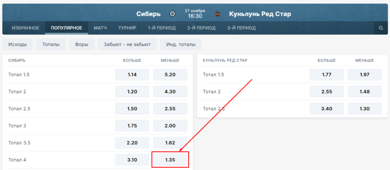
Task: Go to the 2-Й ПЕРИОД tab
Action: [x=201, y=28]
